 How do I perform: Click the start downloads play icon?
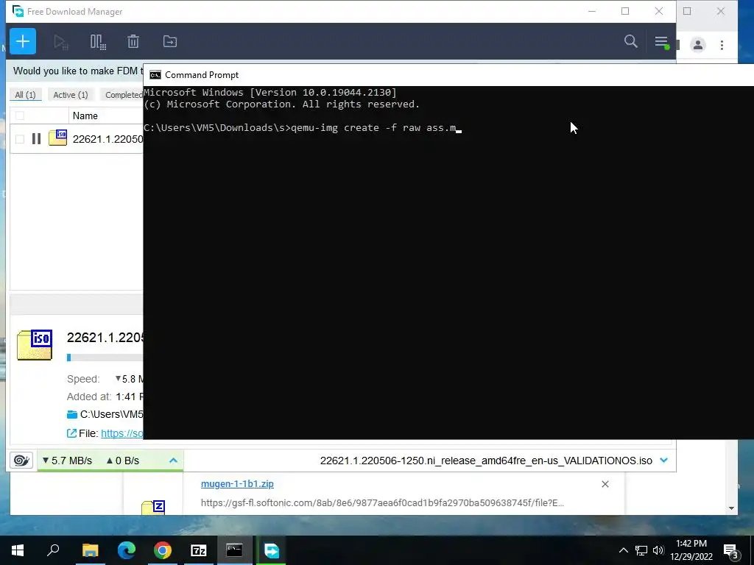(61, 42)
